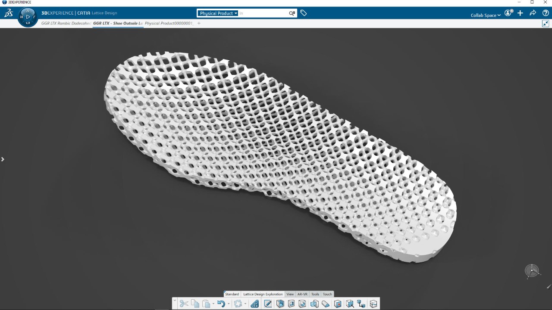552x310 pixels.
Task: Click the 3D compass play button
Action: (x=28, y=17)
